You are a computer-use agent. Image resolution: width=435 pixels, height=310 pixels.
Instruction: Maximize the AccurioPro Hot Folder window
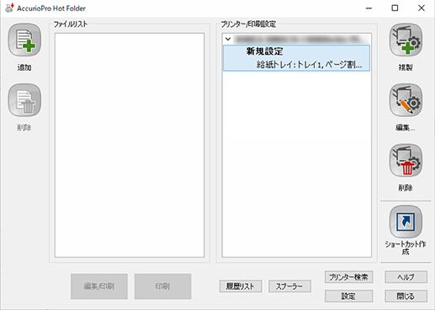[x=395, y=8]
